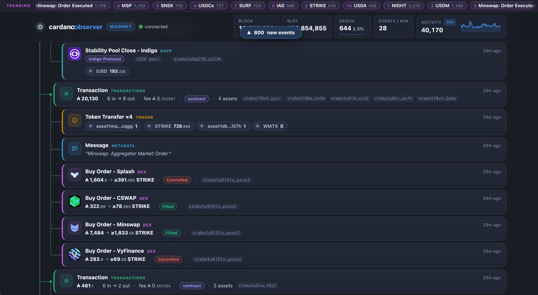This screenshot has height=295, width=538.
Task: Open the Stability Pool Close - Indigo title
Action: (x=121, y=50)
